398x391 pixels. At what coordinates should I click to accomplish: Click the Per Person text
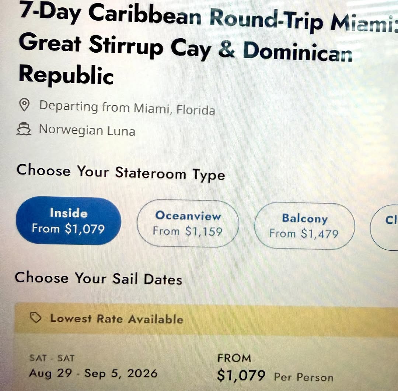304,377
